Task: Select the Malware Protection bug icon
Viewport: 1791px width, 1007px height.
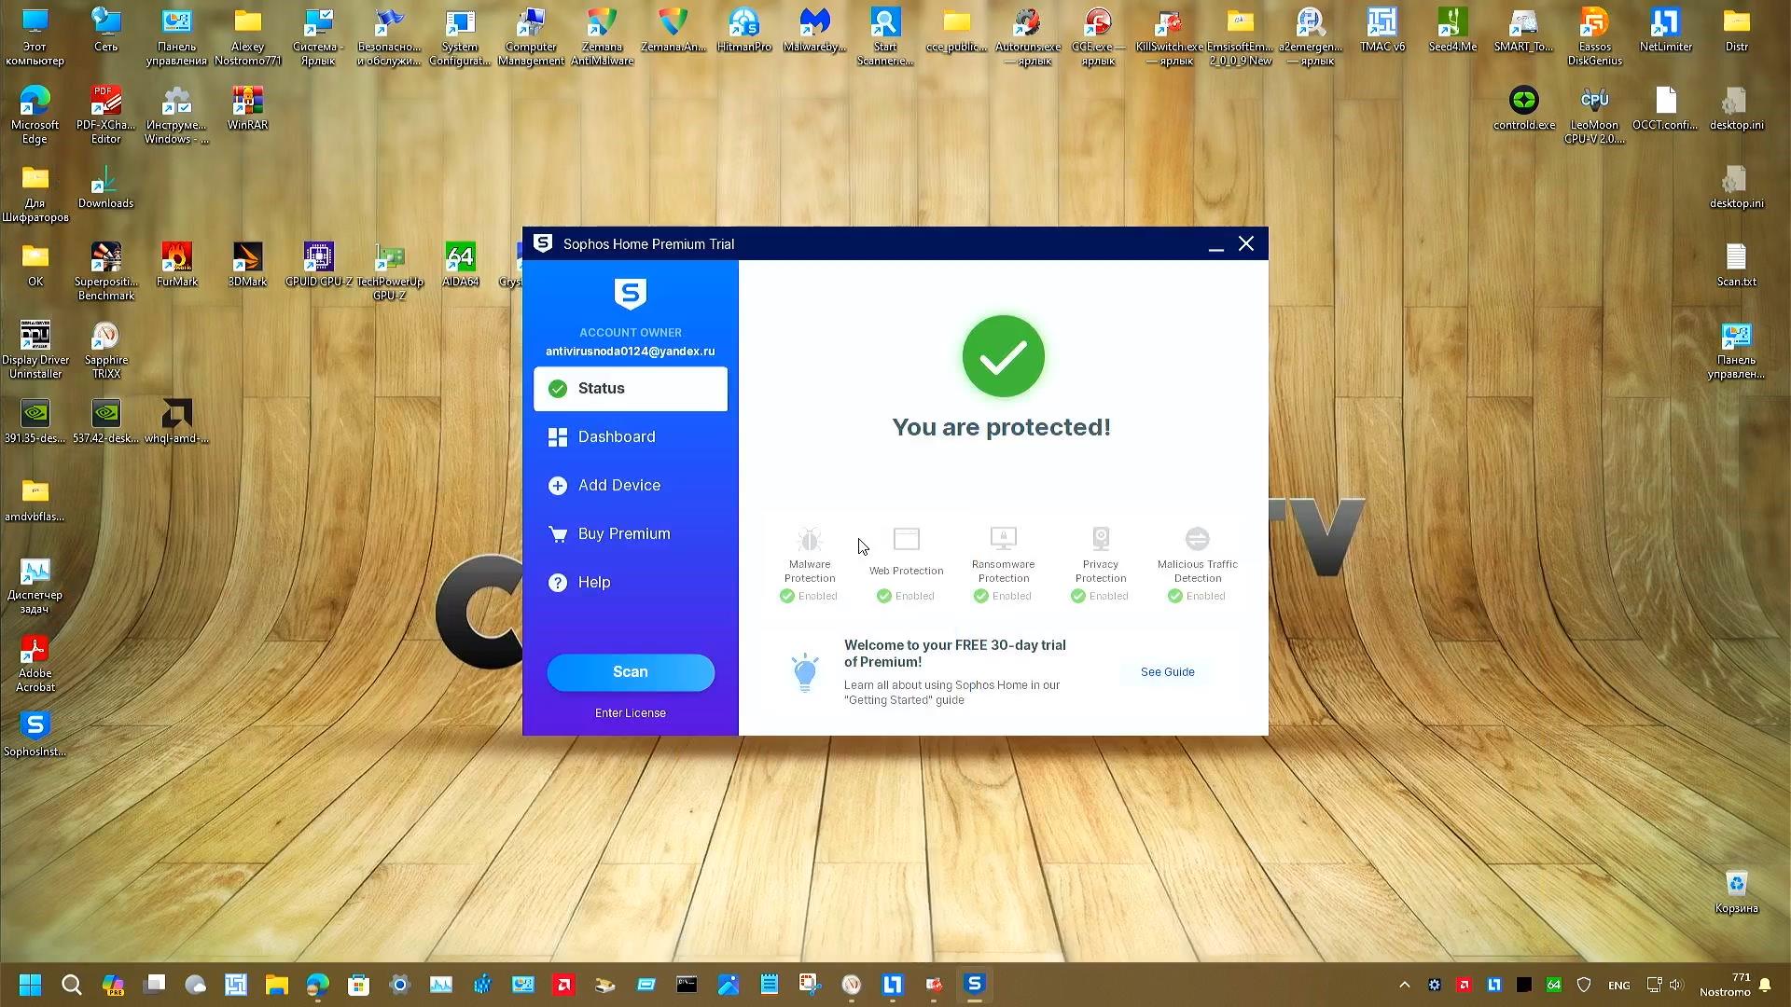Action: pos(808,538)
